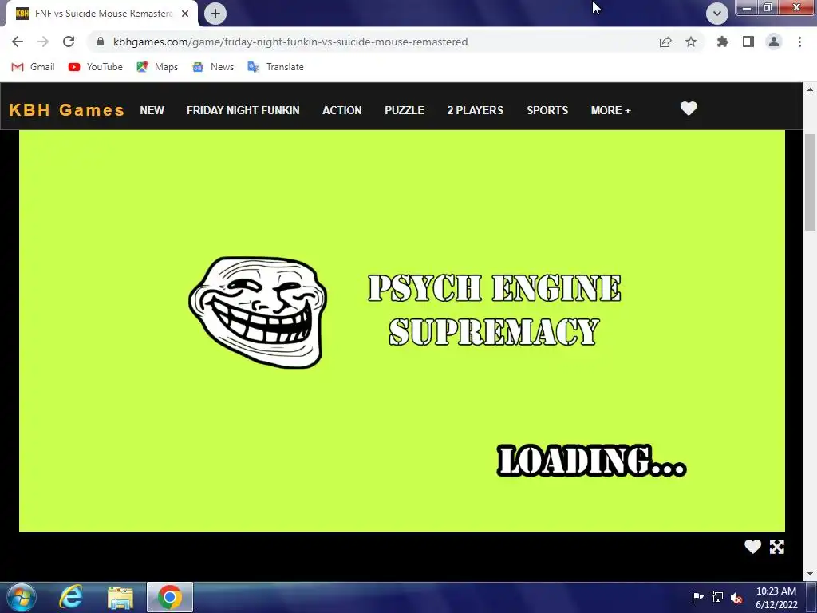Screen dimensions: 817x613
Task: Restore down the Chrome window
Action: click(767, 7)
